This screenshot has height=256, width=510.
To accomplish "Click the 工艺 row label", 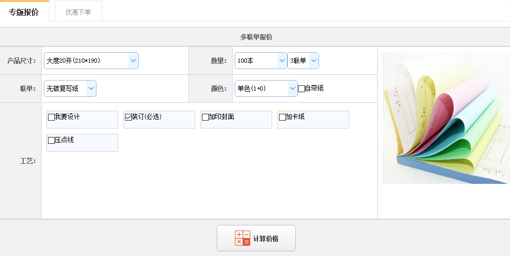I will coord(27,161).
